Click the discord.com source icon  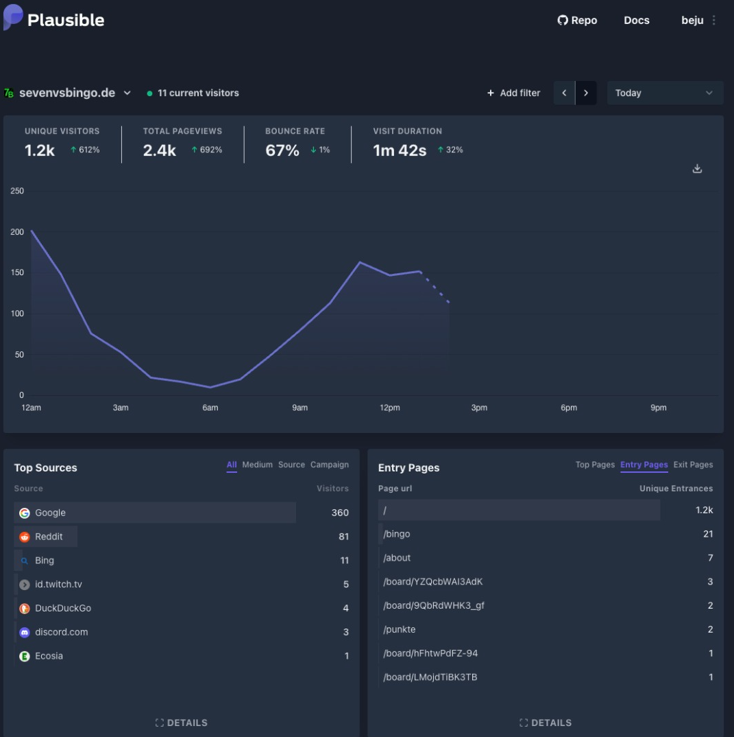click(23, 632)
